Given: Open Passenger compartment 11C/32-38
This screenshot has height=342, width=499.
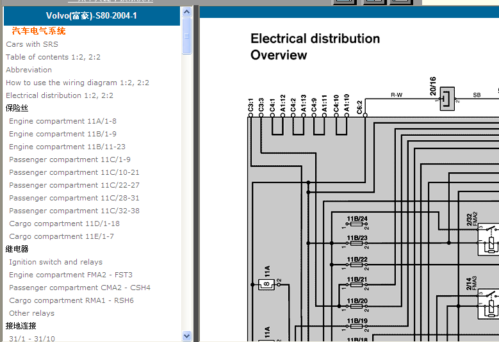Looking at the screenshot, I should pyautogui.click(x=74, y=211).
